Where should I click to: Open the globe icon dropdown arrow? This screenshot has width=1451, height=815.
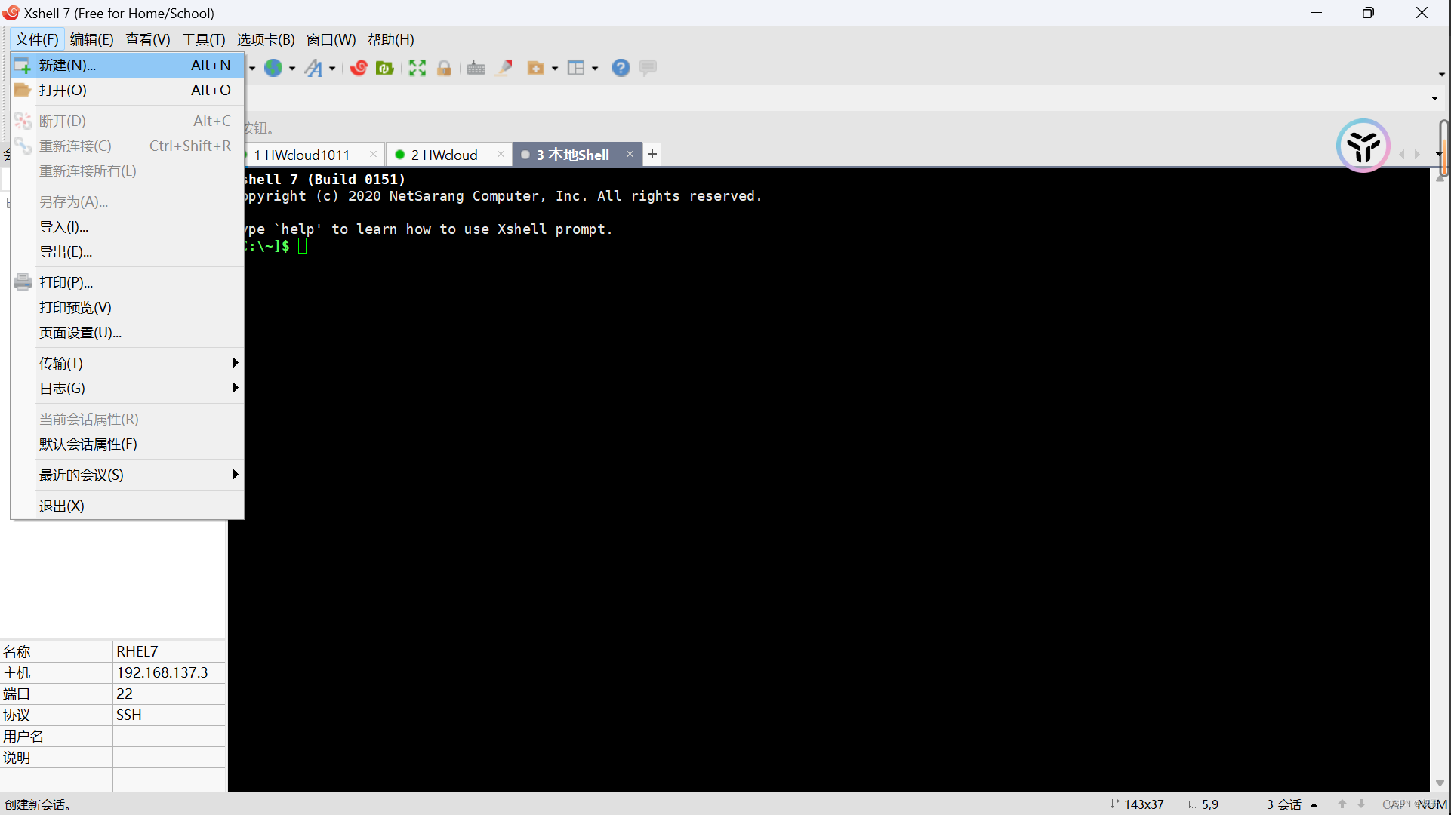click(x=292, y=69)
